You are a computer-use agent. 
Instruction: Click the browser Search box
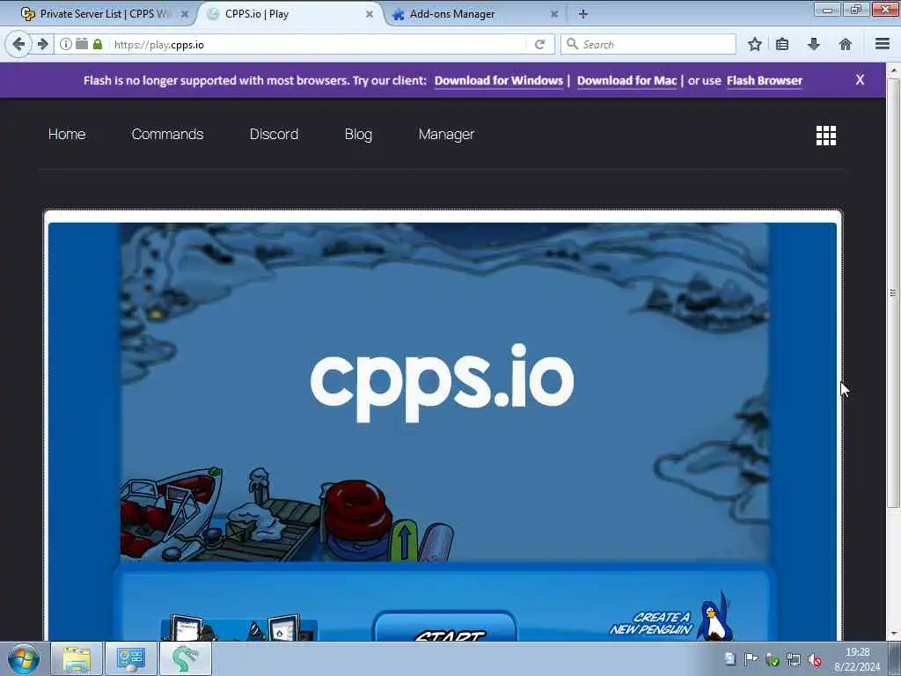click(x=648, y=44)
